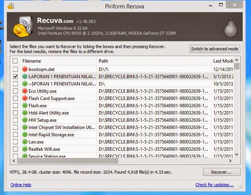Click red status dot of Eco Utility.exe

coord(25,91)
